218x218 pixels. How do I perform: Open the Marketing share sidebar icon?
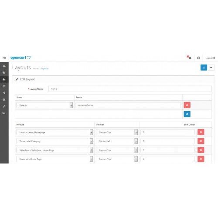[x=4, y=93]
